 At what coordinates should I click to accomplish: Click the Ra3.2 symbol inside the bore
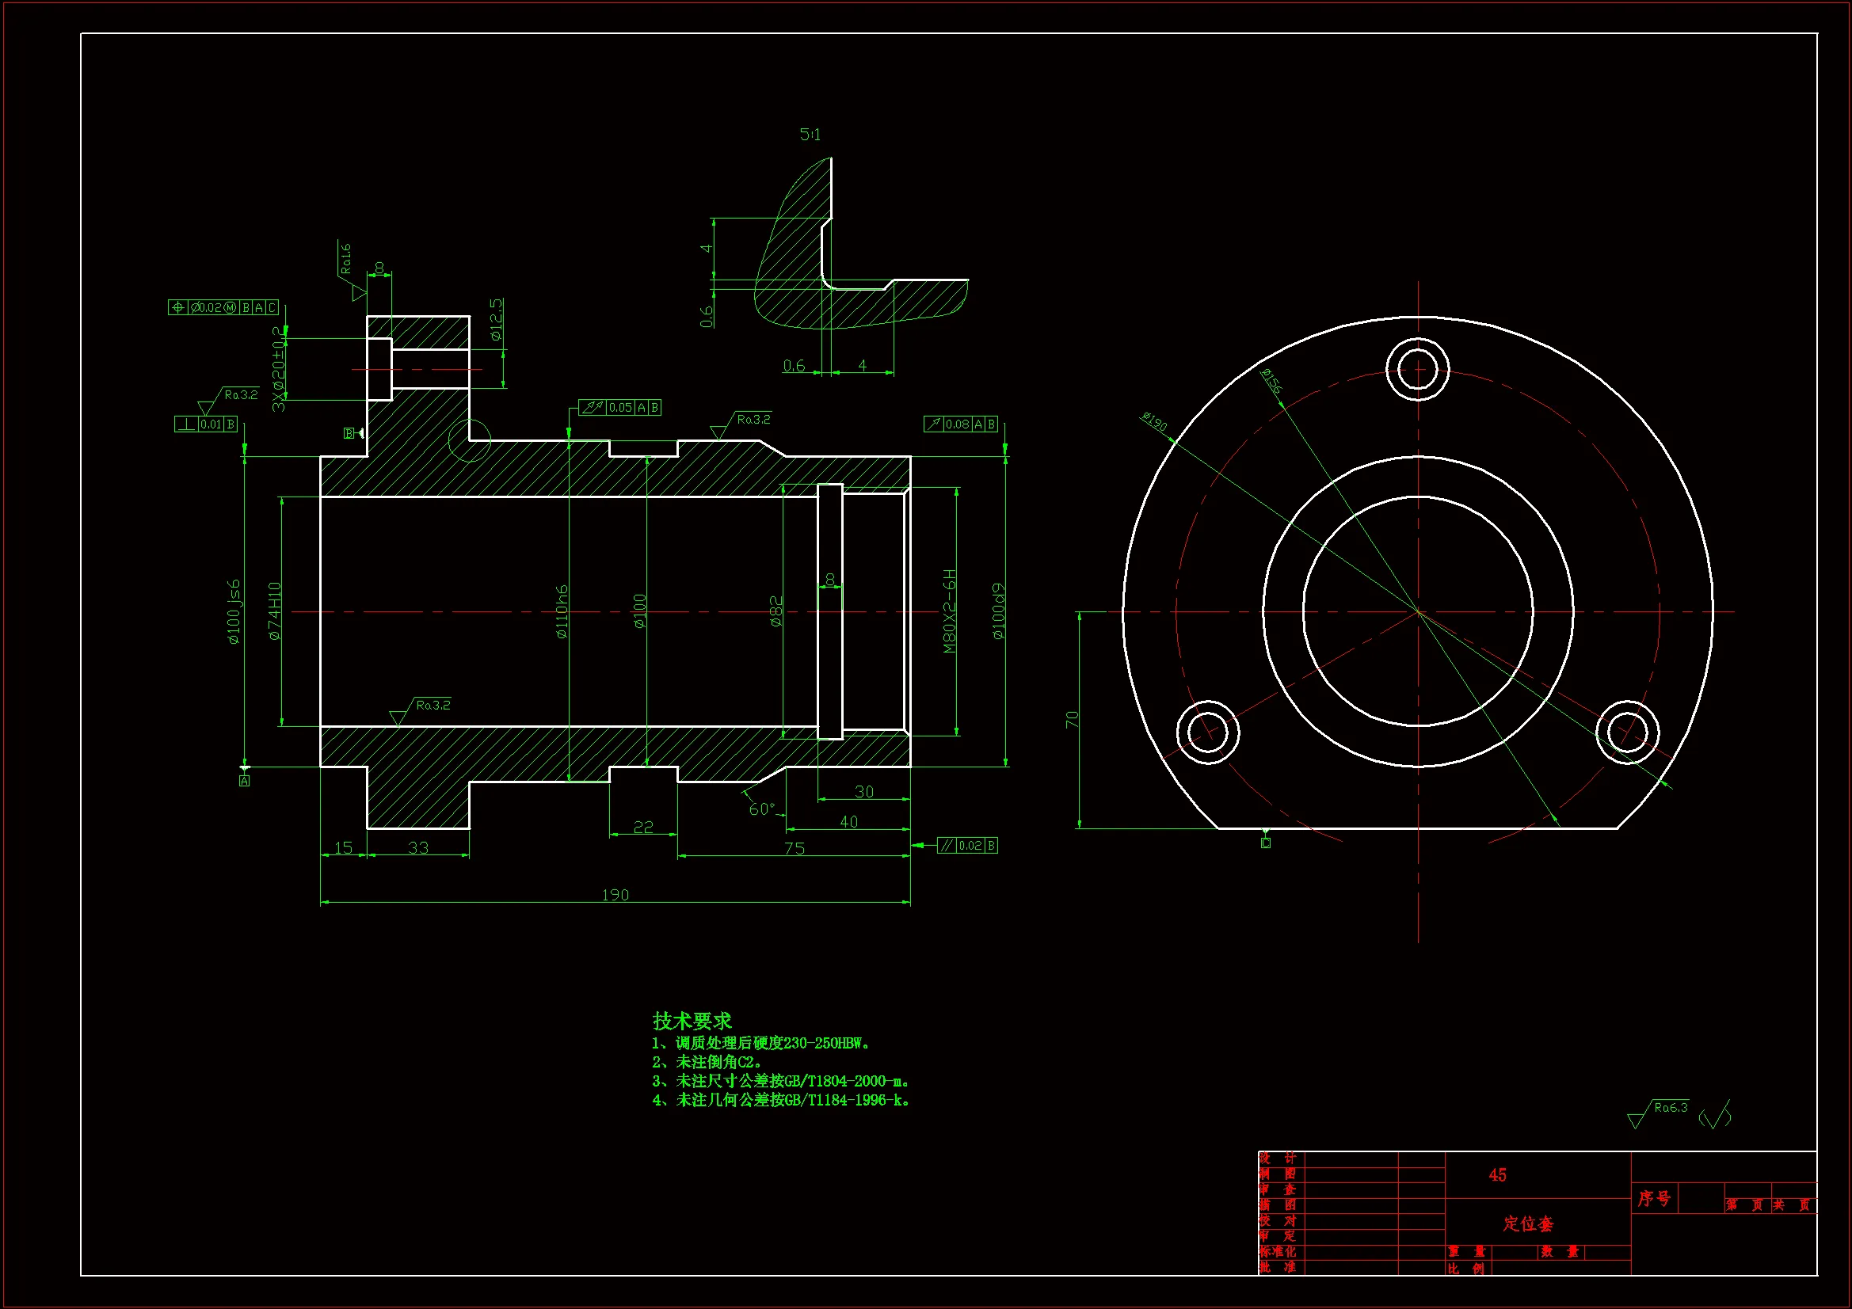click(433, 706)
